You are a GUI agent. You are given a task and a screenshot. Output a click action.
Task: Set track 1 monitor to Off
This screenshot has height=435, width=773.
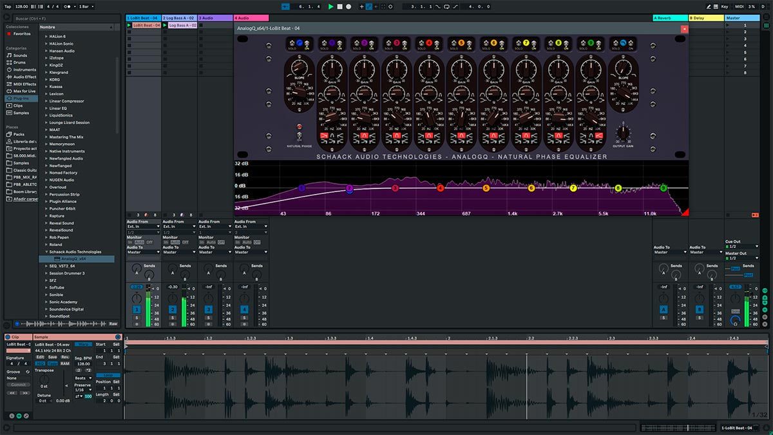149,242
